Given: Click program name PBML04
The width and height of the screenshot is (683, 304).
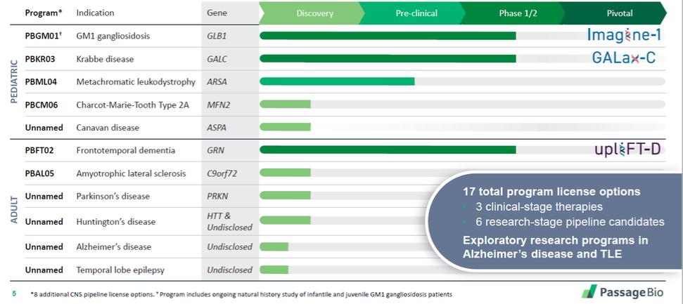Looking at the screenshot, I should [x=41, y=81].
